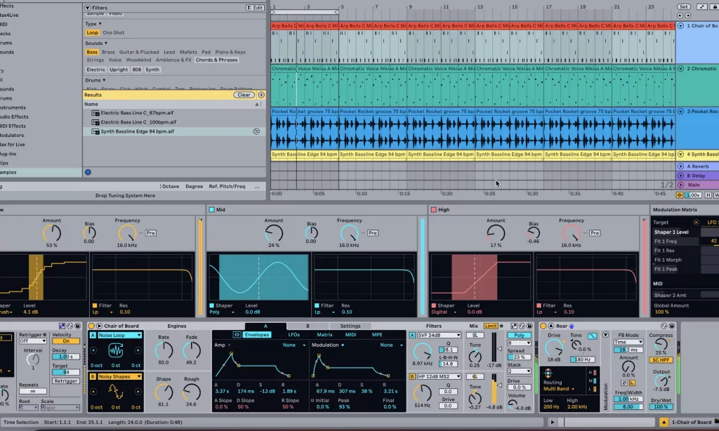Screen dimensions: 719x431
Task: Click the lock icon at top right
Action: pos(714,7)
